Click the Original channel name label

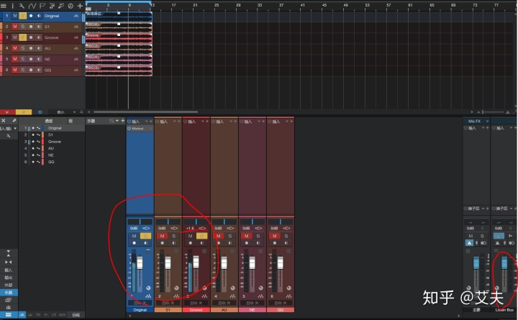140,310
